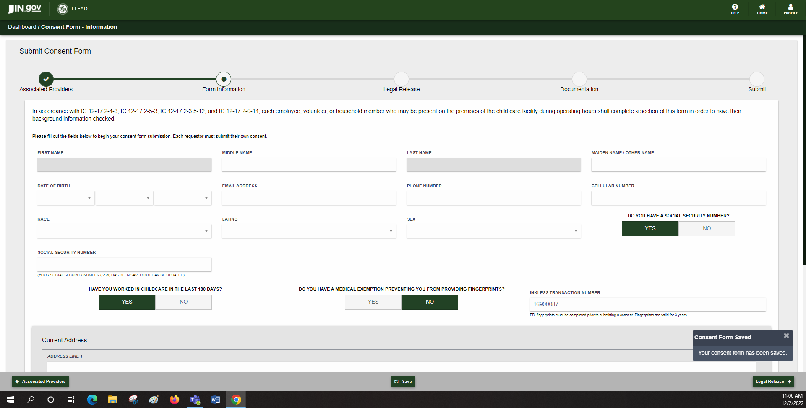This screenshot has width=806, height=408.
Task: Open Microsoft Word from the taskbar
Action: pos(215,400)
